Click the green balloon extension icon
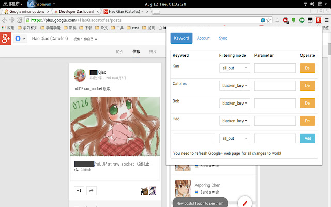This screenshot has width=331, height=207. (x=293, y=20)
